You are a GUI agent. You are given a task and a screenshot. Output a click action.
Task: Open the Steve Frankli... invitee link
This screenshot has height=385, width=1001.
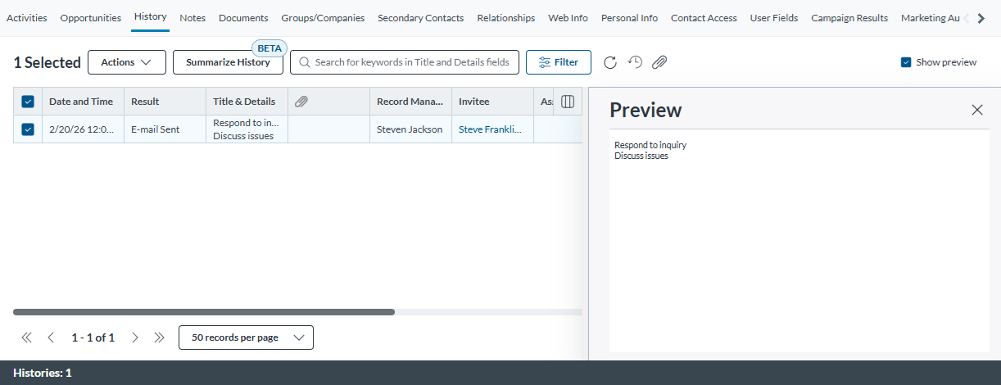pyautogui.click(x=490, y=129)
